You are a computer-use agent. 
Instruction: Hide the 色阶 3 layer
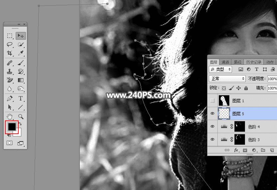[212, 139]
